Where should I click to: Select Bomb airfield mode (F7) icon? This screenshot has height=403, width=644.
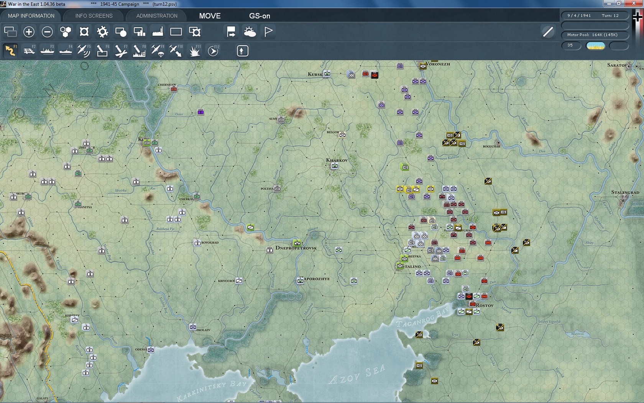coord(121,51)
